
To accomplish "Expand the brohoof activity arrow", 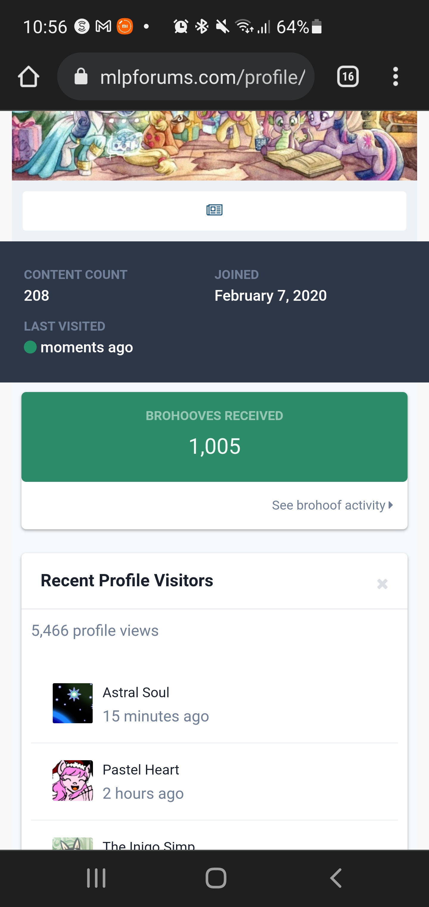I will 391,505.
